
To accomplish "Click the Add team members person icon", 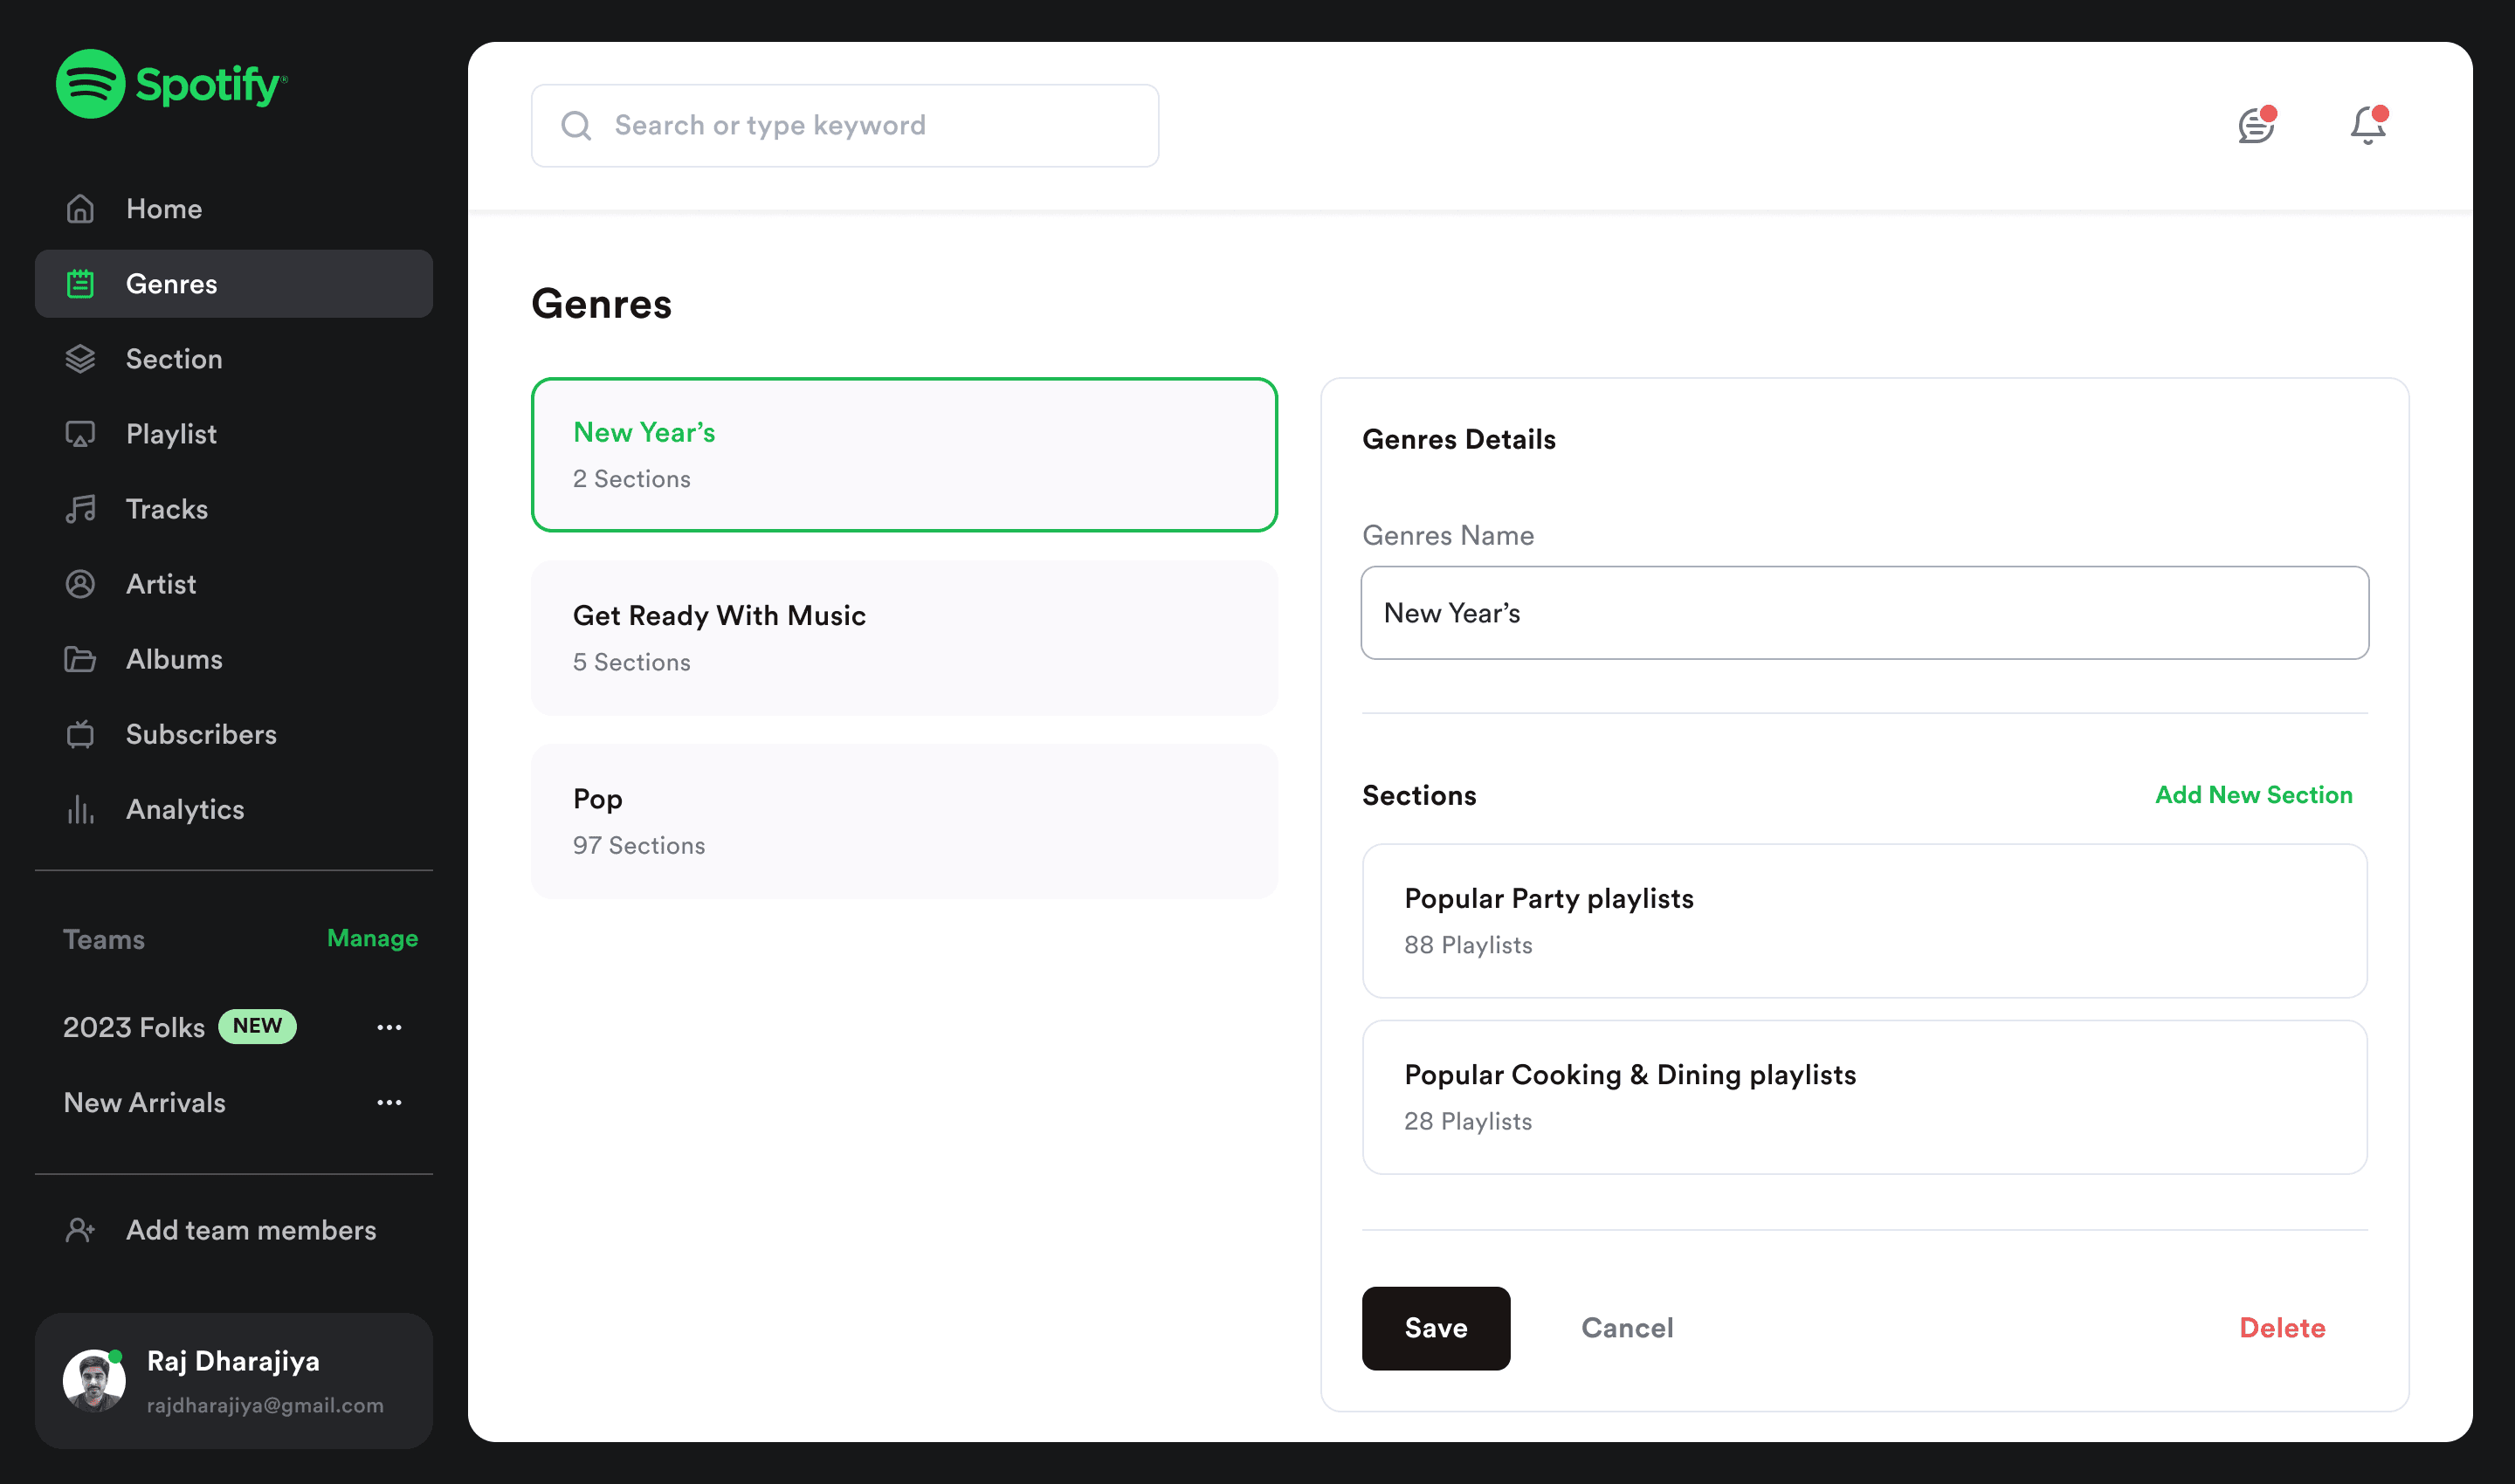I will click(x=80, y=1230).
